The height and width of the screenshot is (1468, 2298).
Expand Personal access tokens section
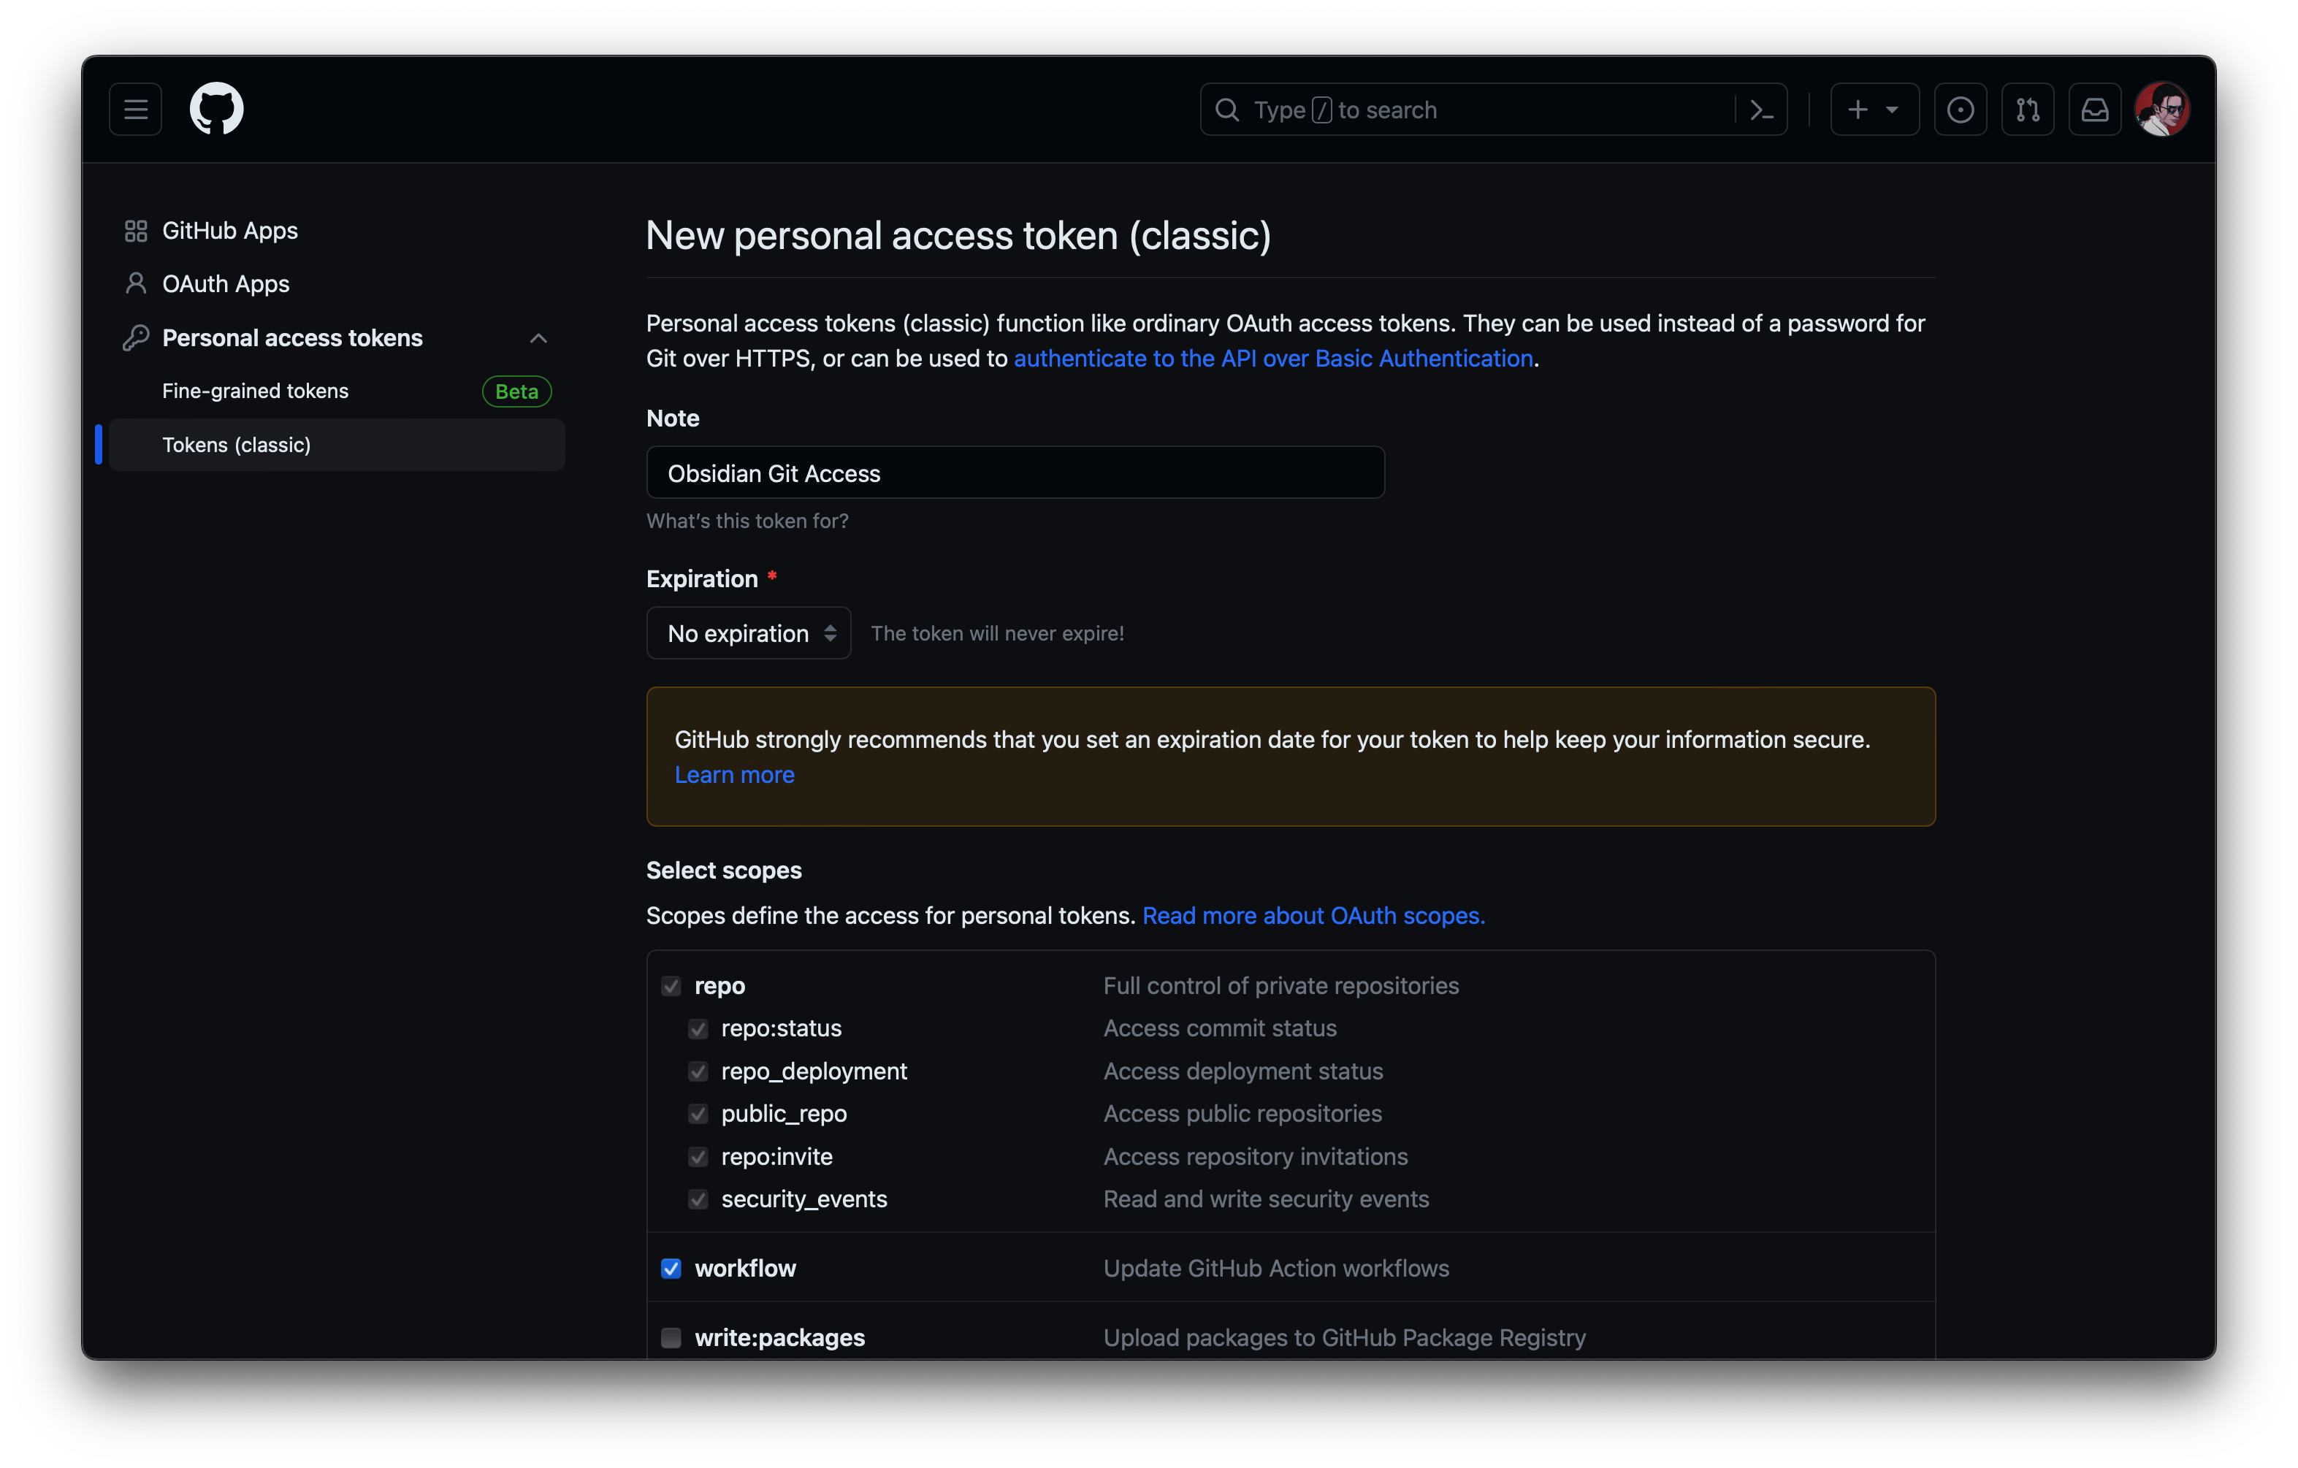pos(538,337)
